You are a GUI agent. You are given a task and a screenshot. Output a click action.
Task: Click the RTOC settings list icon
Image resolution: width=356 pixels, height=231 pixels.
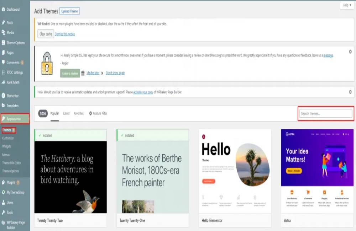click(3, 72)
